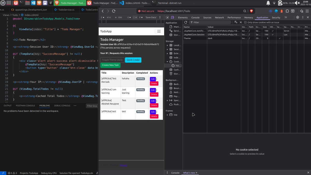Click the browser back arrow

103,11
